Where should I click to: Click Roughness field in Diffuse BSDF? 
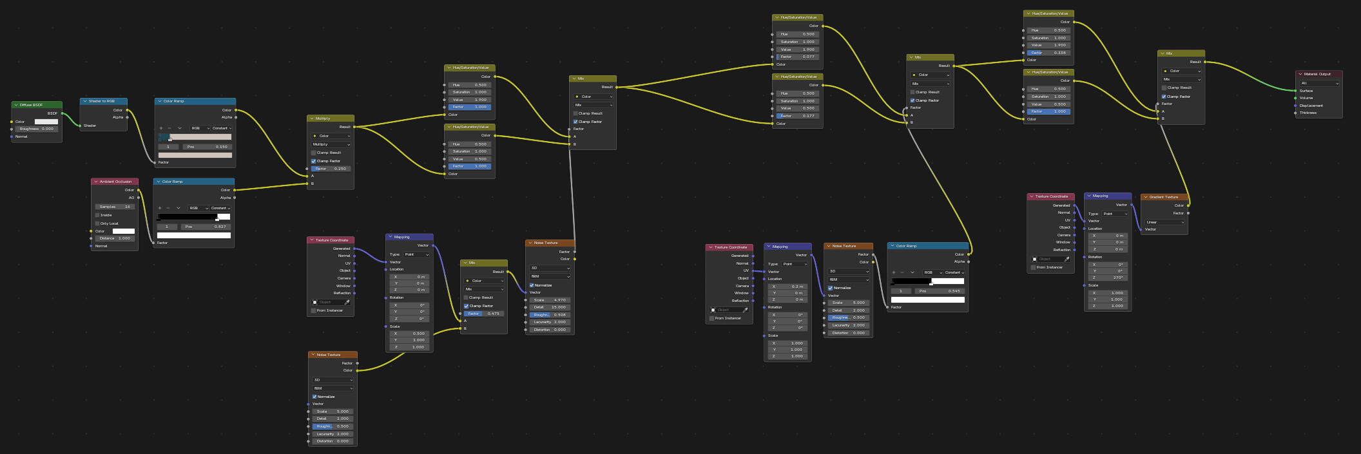click(x=37, y=129)
